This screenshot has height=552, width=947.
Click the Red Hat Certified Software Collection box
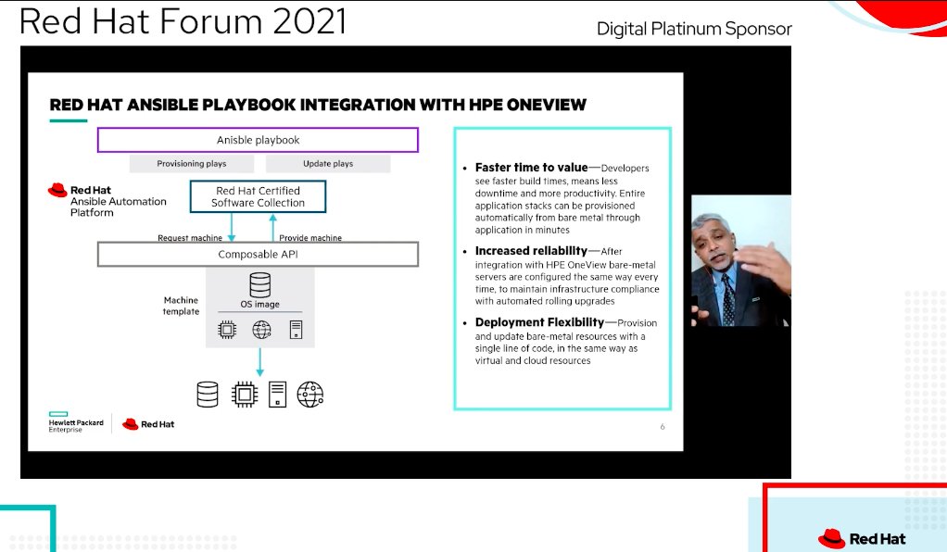pyautogui.click(x=258, y=197)
